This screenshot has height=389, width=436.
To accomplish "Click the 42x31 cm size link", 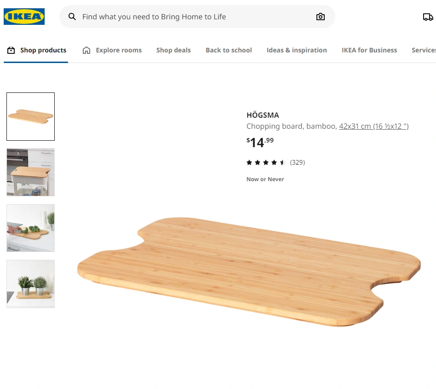I will [374, 126].
